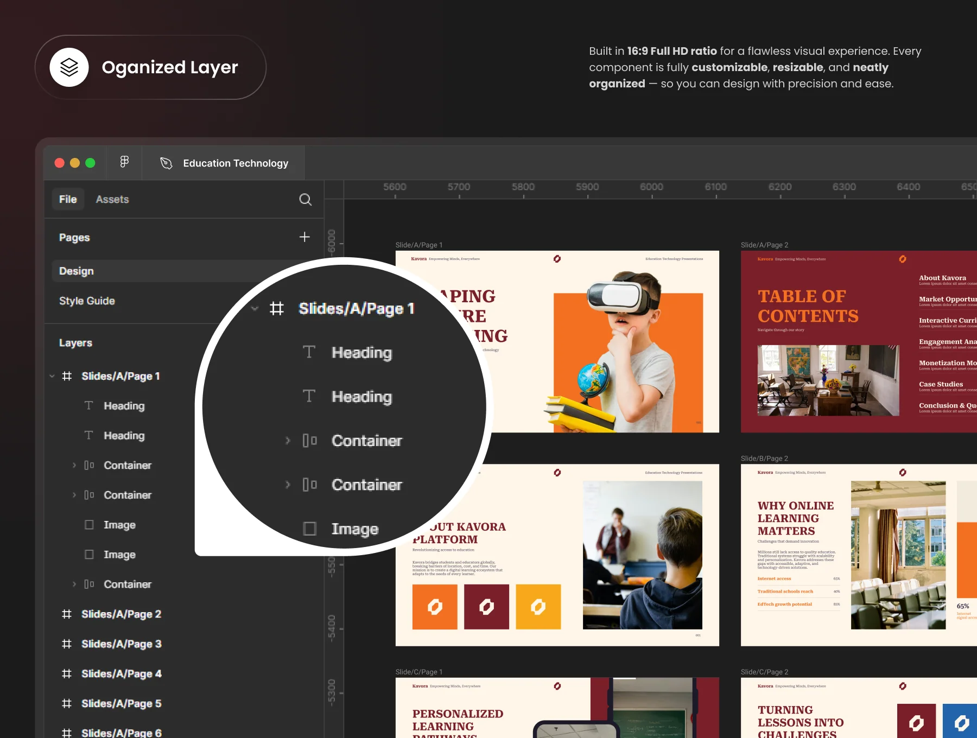
Task: Click auto-layout icon of first sidebar Container
Action: [89, 465]
